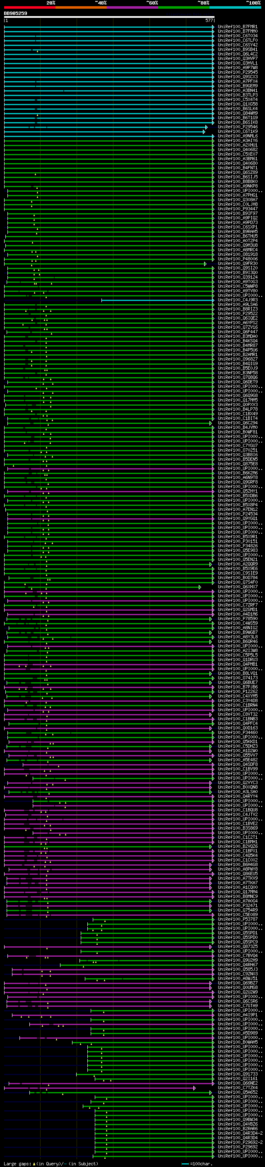Screen dimensions: 265x1167
Task: Open hit UniRef100_B7FMM0
Action: 237,31
